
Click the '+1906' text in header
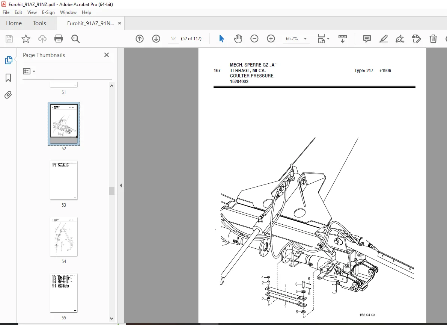385,71
